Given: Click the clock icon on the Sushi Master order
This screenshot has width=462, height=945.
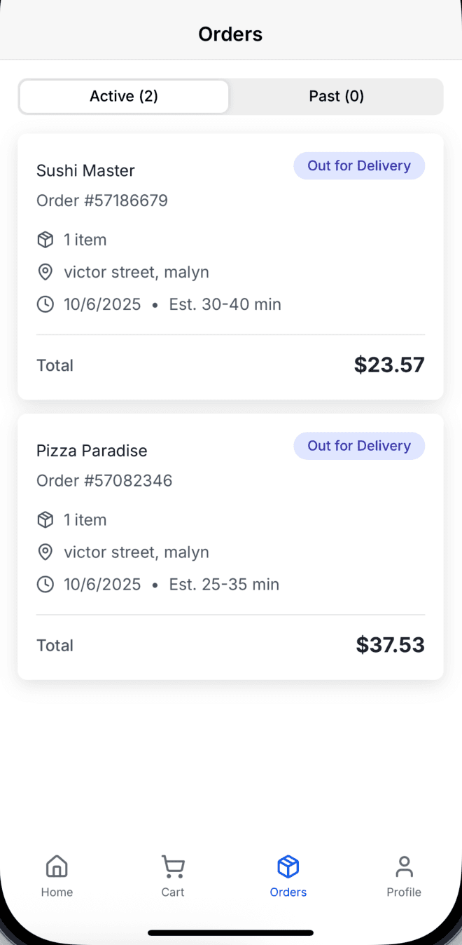Looking at the screenshot, I should click(45, 304).
